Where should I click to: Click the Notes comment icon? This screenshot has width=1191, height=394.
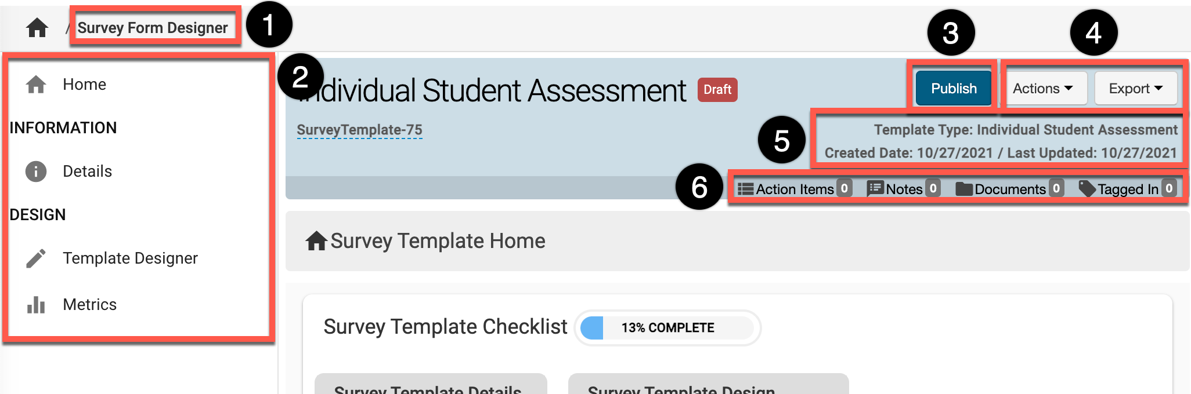click(x=875, y=189)
